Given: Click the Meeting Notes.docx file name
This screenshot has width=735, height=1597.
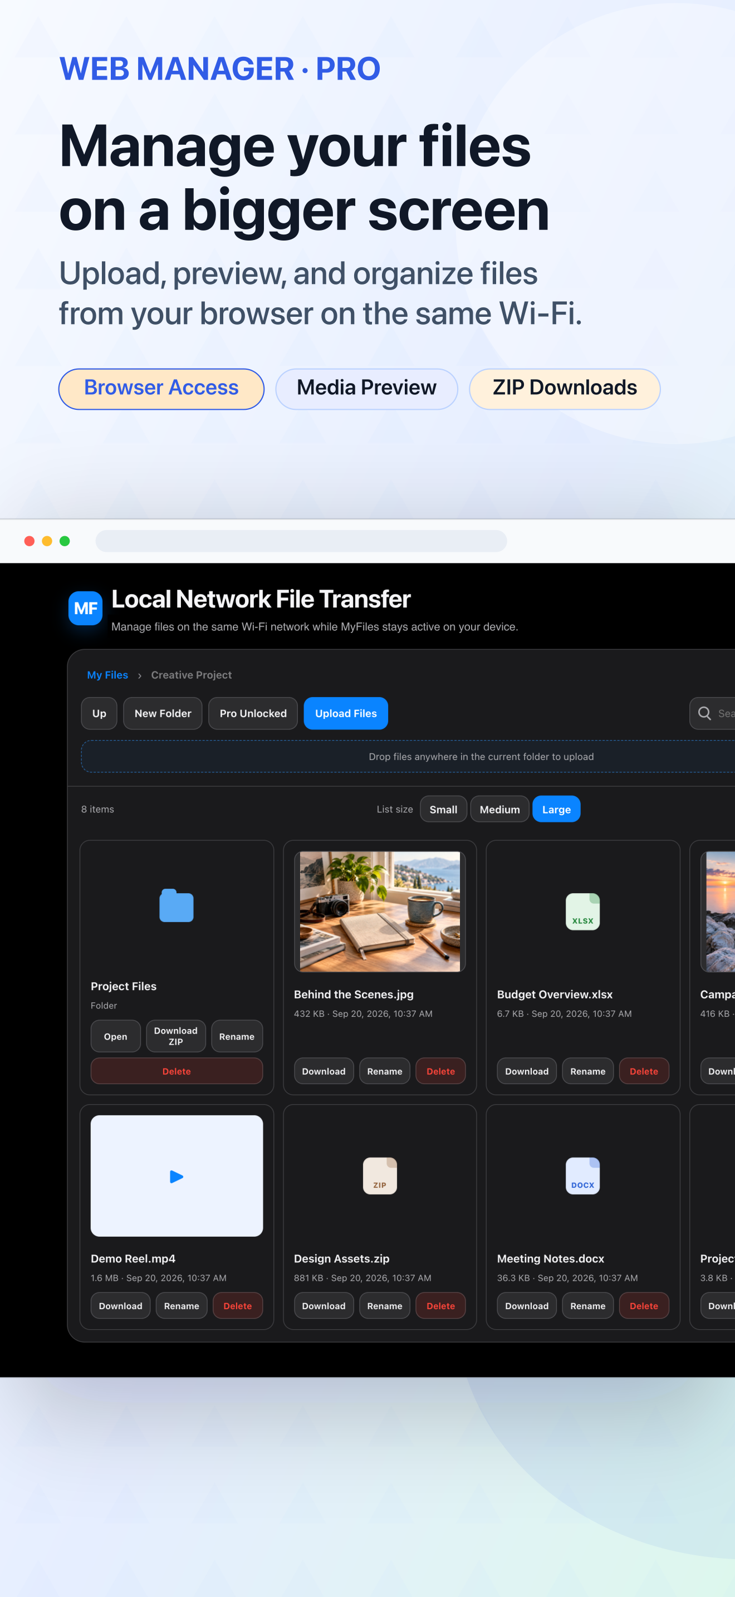Looking at the screenshot, I should (x=550, y=1258).
